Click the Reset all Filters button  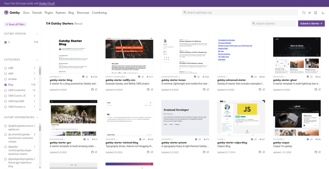point(15,24)
